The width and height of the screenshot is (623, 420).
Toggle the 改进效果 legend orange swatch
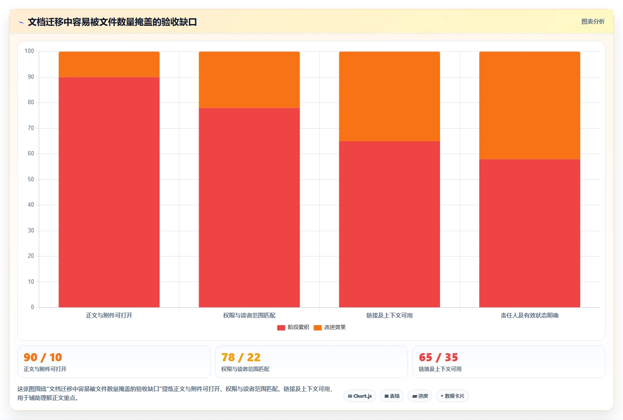point(318,327)
